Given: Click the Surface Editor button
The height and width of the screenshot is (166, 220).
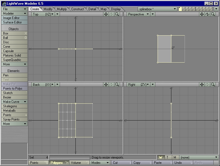Looking at the screenshot, I should [14, 22].
